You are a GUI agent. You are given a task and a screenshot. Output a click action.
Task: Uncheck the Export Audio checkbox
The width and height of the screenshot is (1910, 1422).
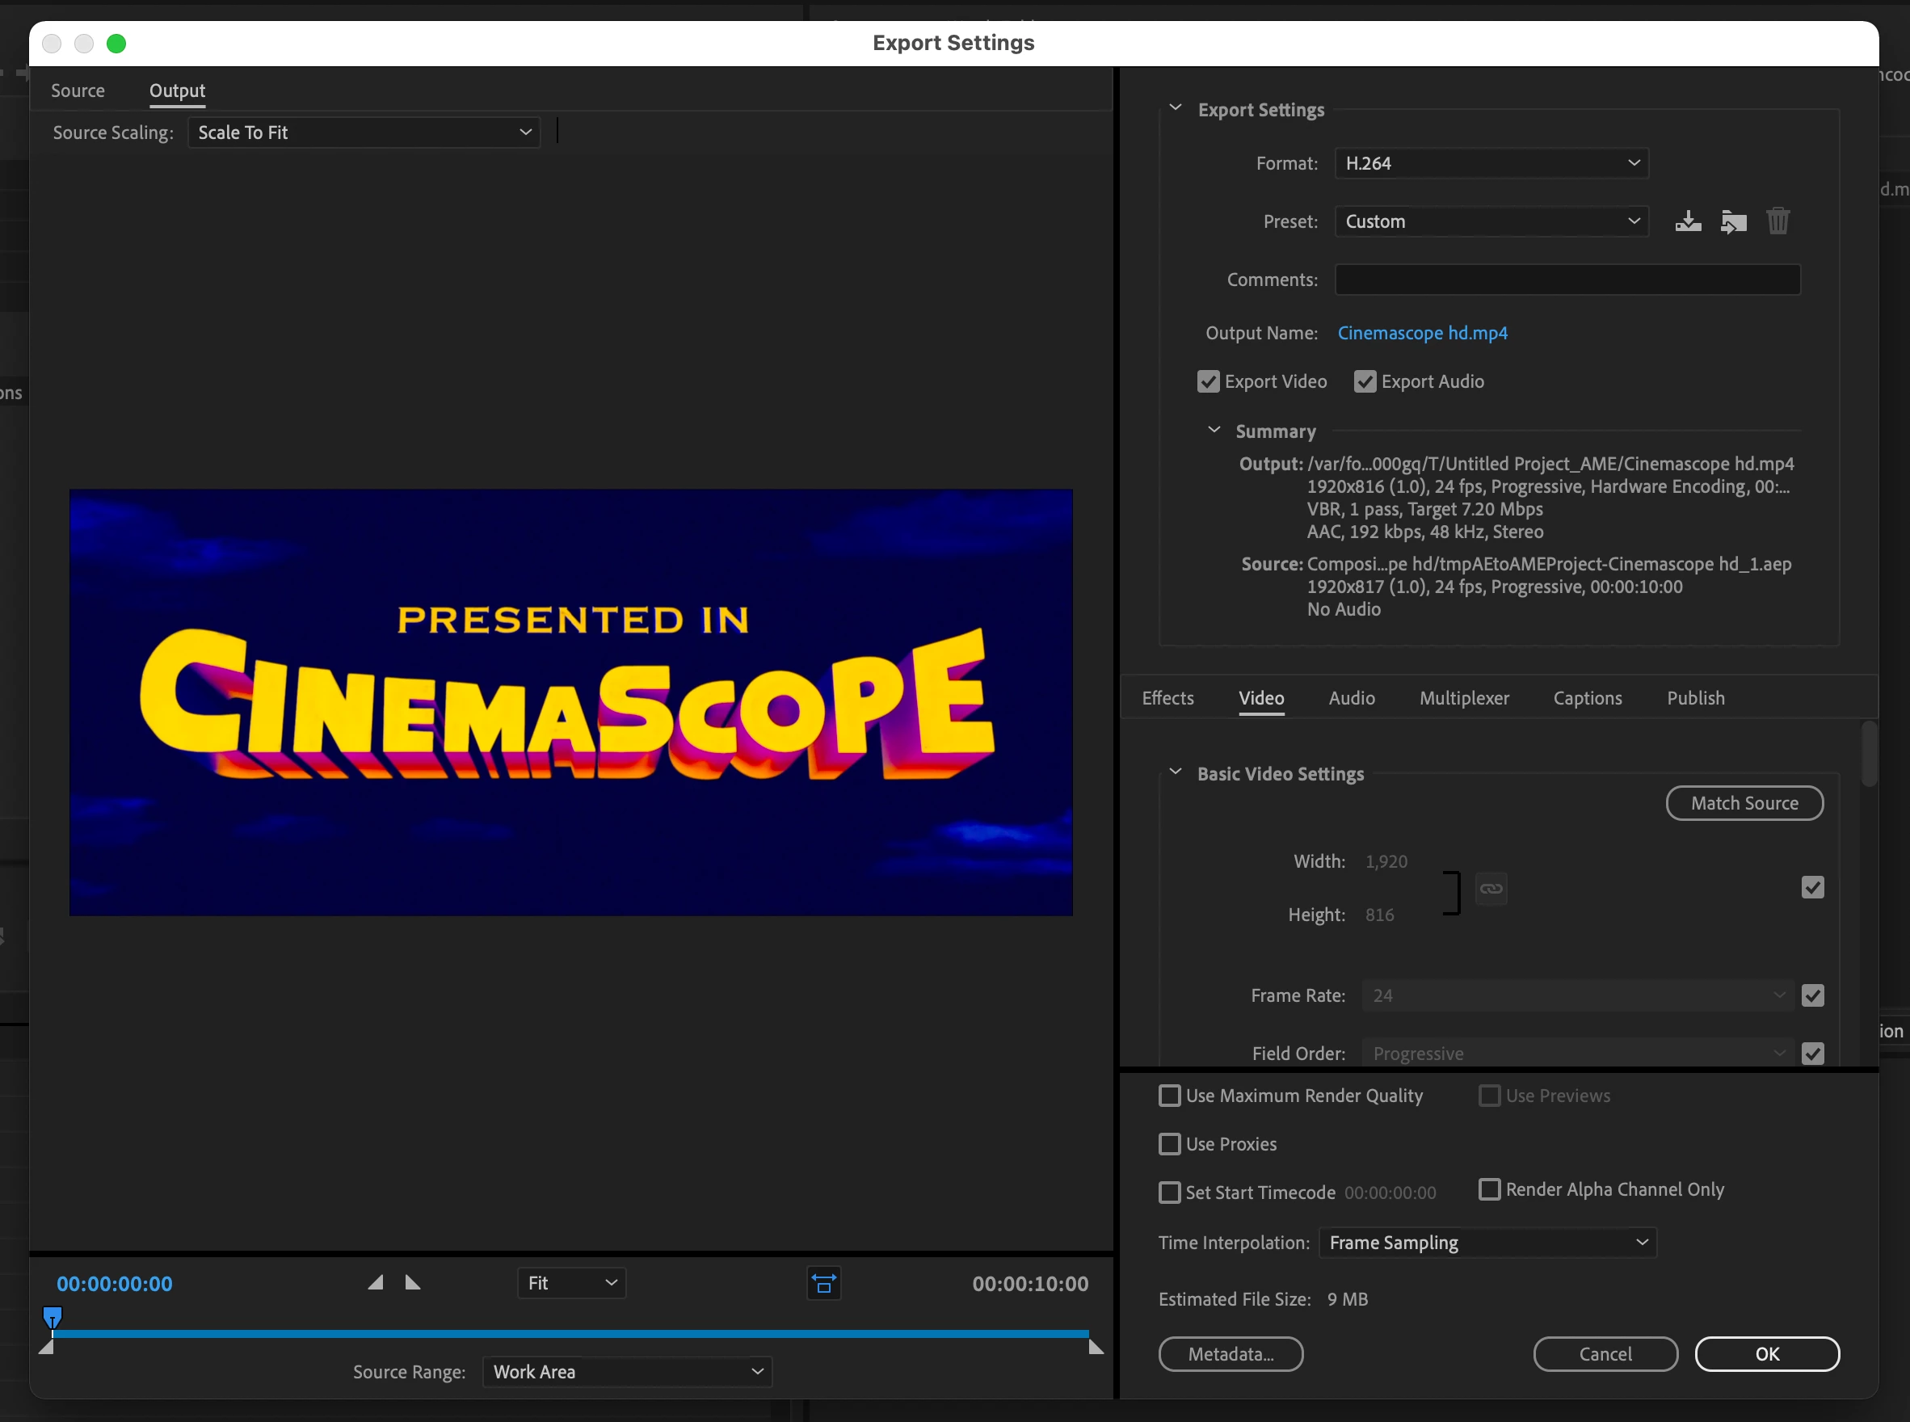click(1365, 381)
